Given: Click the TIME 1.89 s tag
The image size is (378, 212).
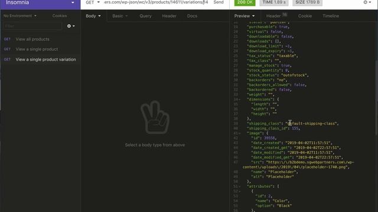Looking at the screenshot, I should 274,2.
